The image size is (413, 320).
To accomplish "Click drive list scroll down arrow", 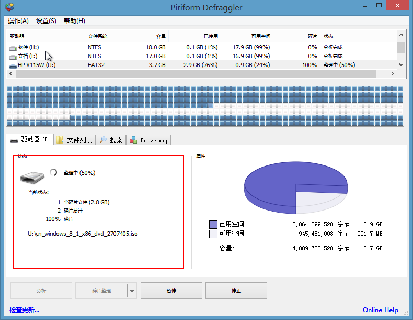I will coord(401,65).
